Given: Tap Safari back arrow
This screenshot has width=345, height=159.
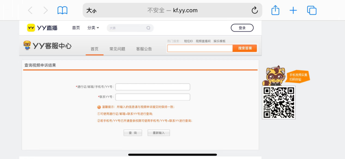Looking at the screenshot, I should pyautogui.click(x=30, y=11).
